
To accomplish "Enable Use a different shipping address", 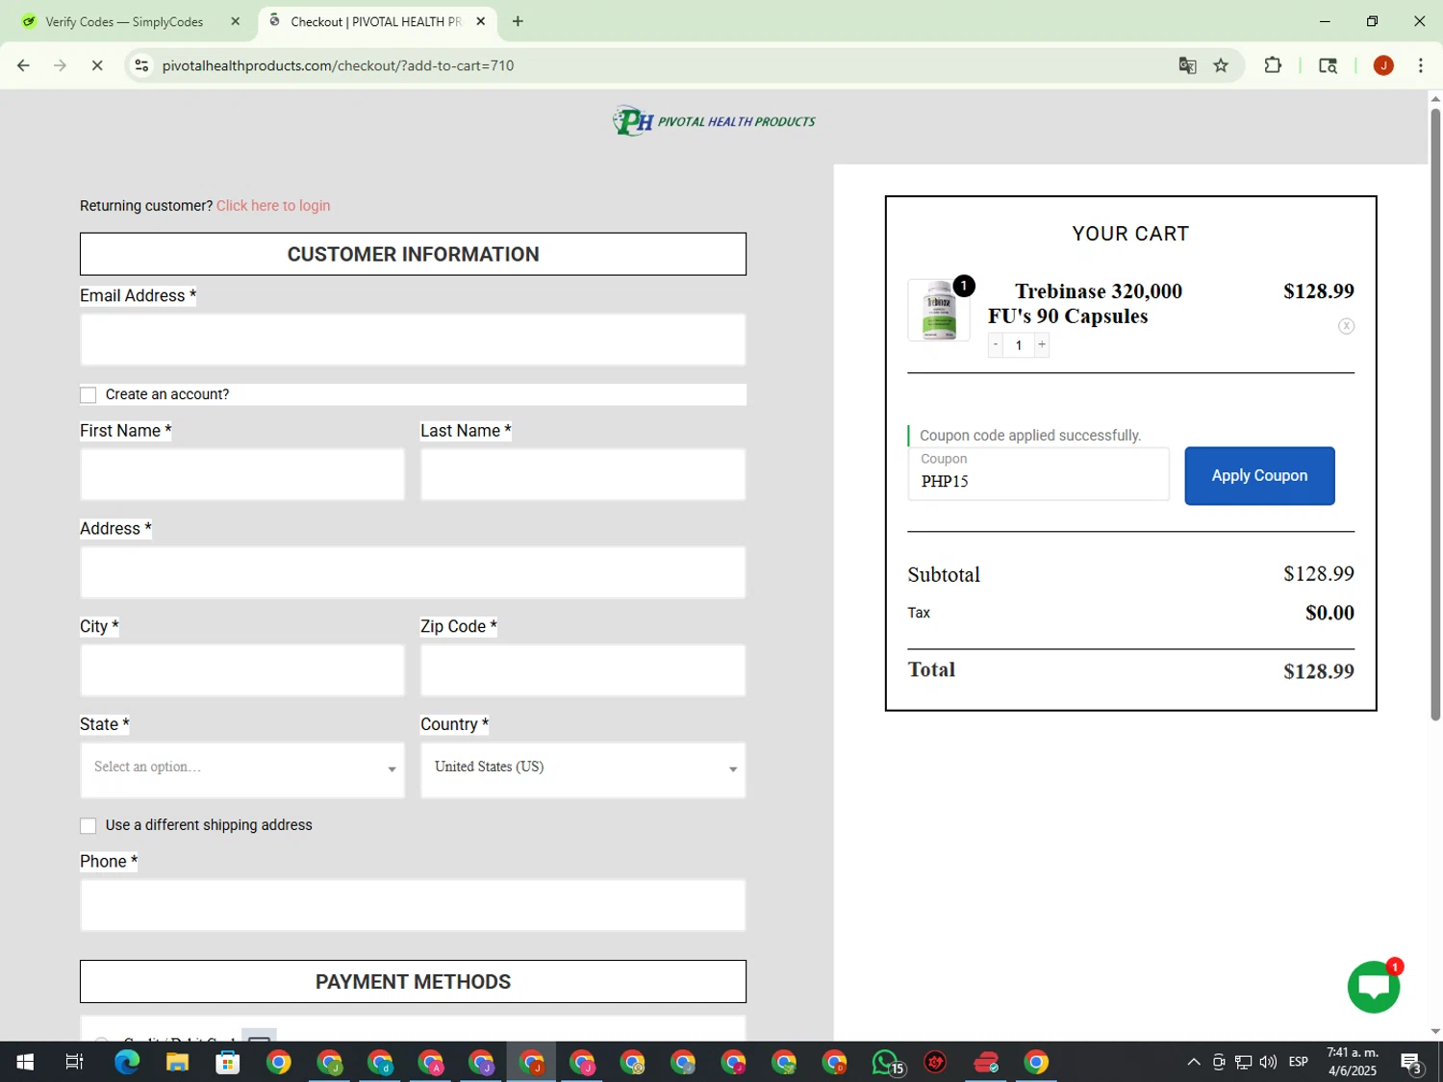I will [x=89, y=826].
